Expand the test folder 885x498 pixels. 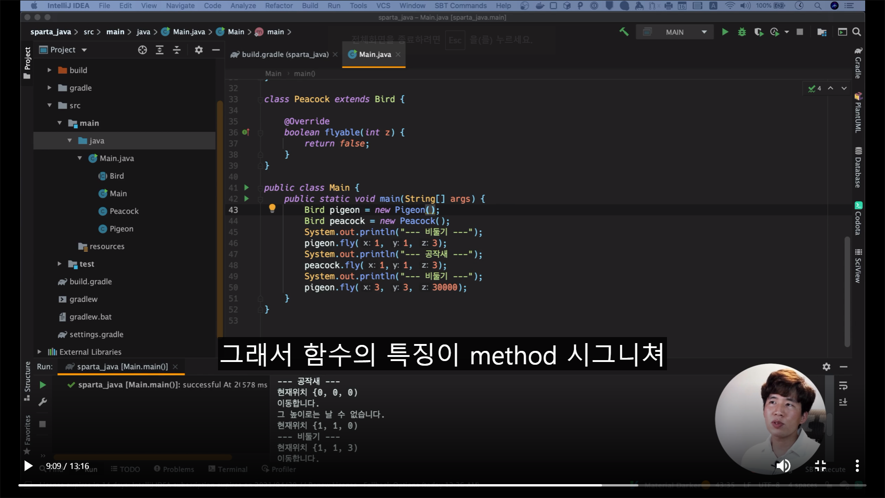[59, 264]
